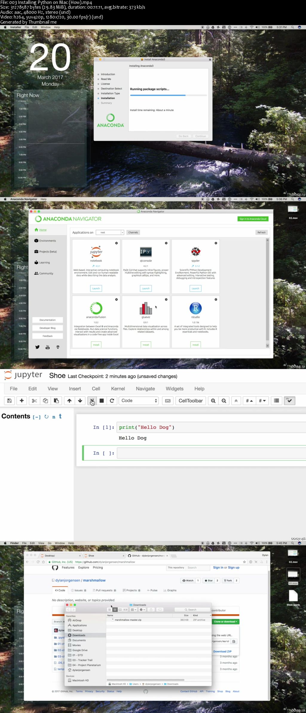Copy selected cells icon in Jupyter toolbar

(45, 401)
